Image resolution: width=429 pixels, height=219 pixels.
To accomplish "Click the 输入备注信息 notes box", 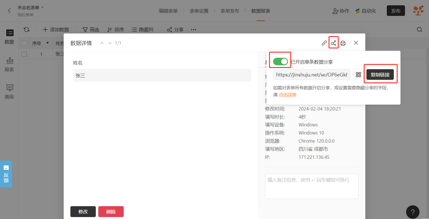I will coord(312,186).
